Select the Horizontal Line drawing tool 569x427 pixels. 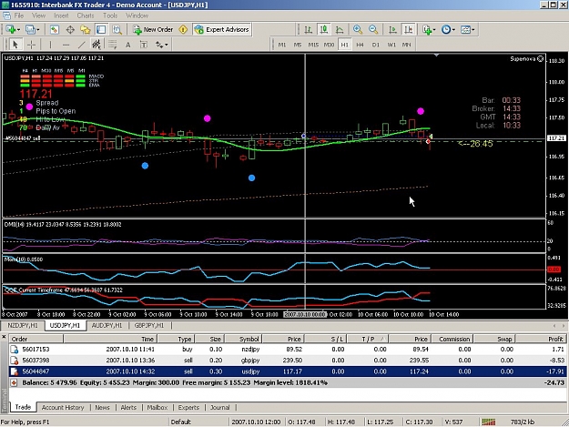click(66, 45)
